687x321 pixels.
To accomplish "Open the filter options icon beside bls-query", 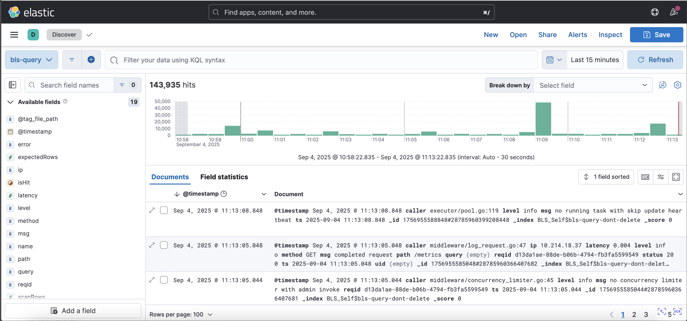I will pos(72,60).
